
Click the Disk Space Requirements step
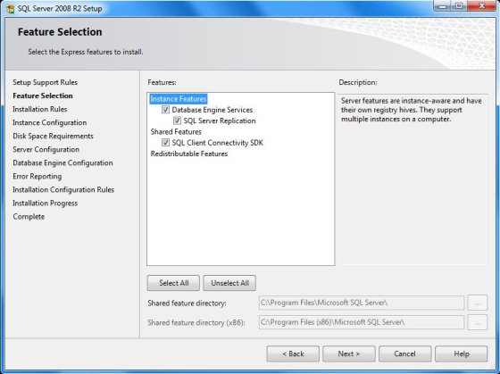tap(53, 136)
